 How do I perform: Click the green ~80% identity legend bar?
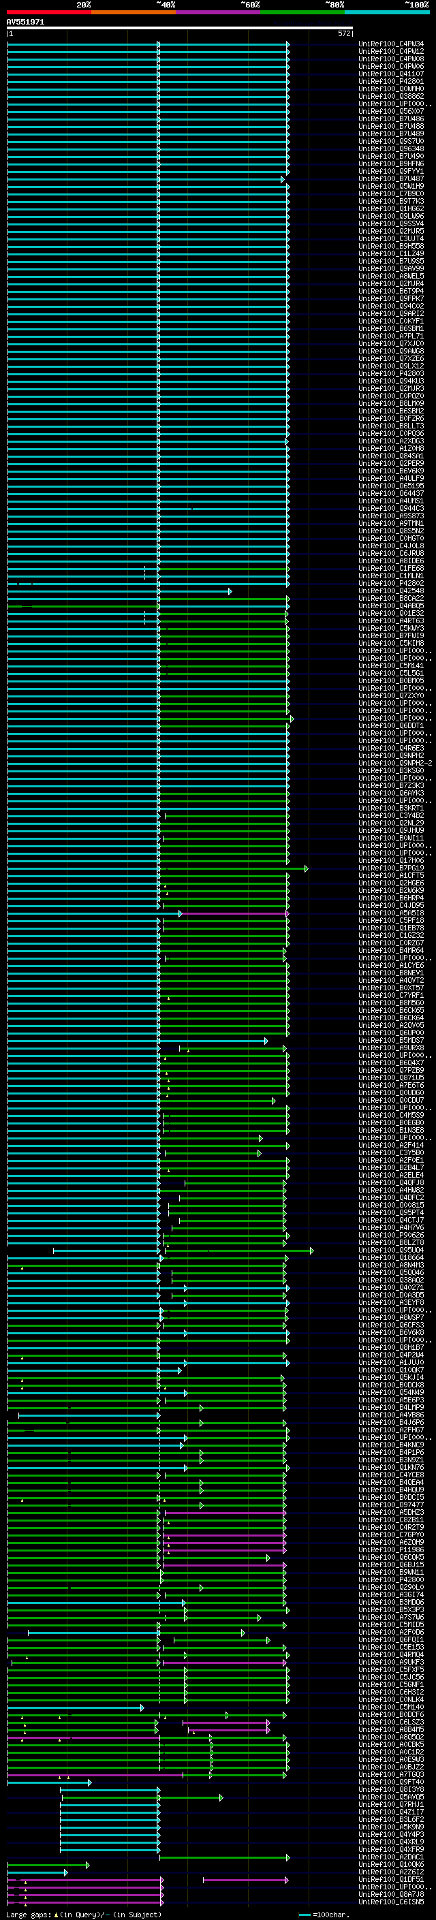(302, 12)
